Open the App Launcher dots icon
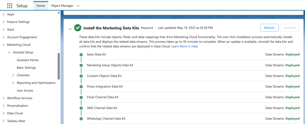This screenshot has height=124, width=305. [10, 6]
